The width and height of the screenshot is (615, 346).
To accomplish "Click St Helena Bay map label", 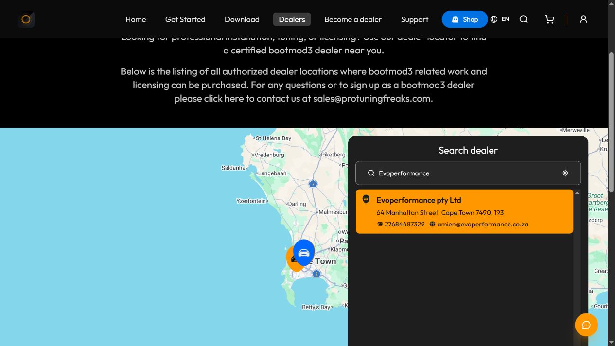I will (273, 138).
